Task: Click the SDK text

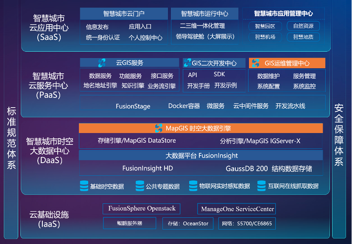Action: click(219, 75)
